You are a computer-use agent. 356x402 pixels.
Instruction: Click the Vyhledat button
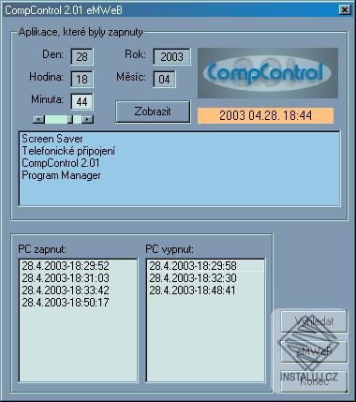[314, 321]
